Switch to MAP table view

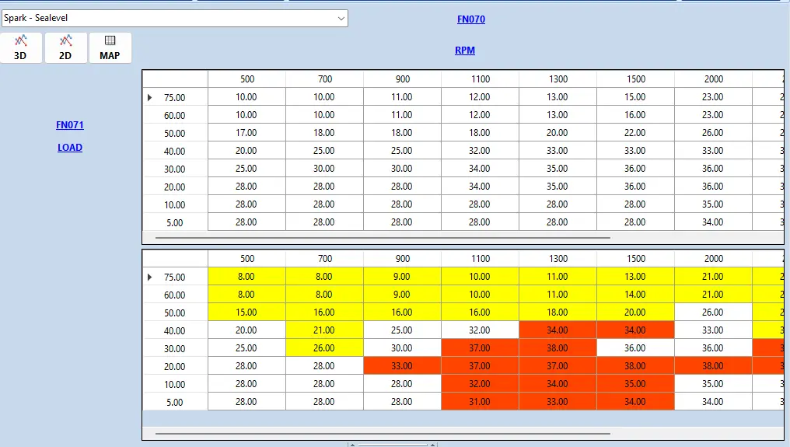(110, 48)
